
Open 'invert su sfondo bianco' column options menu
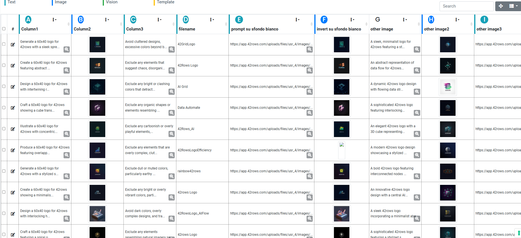click(352, 20)
